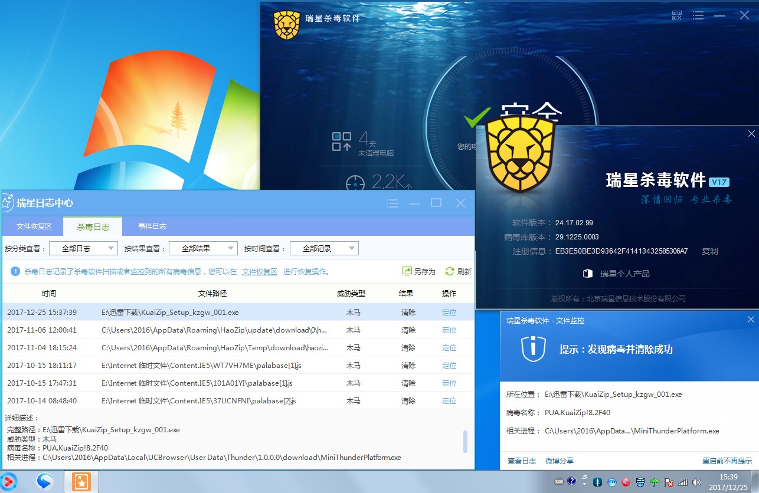Select the HaoZip update download log path
759x493 pixels.
click(214, 330)
